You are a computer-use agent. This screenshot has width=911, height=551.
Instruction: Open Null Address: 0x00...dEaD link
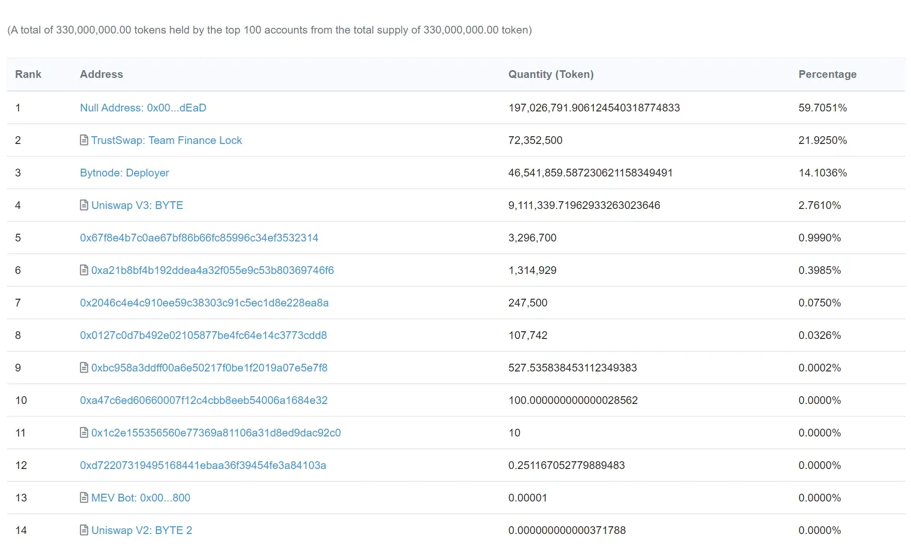(x=143, y=108)
